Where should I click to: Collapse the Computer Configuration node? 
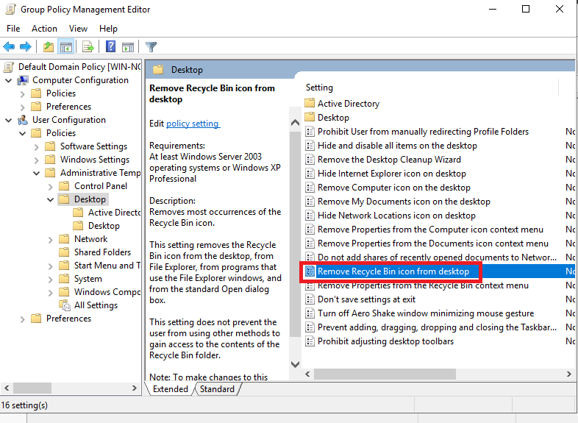point(9,80)
